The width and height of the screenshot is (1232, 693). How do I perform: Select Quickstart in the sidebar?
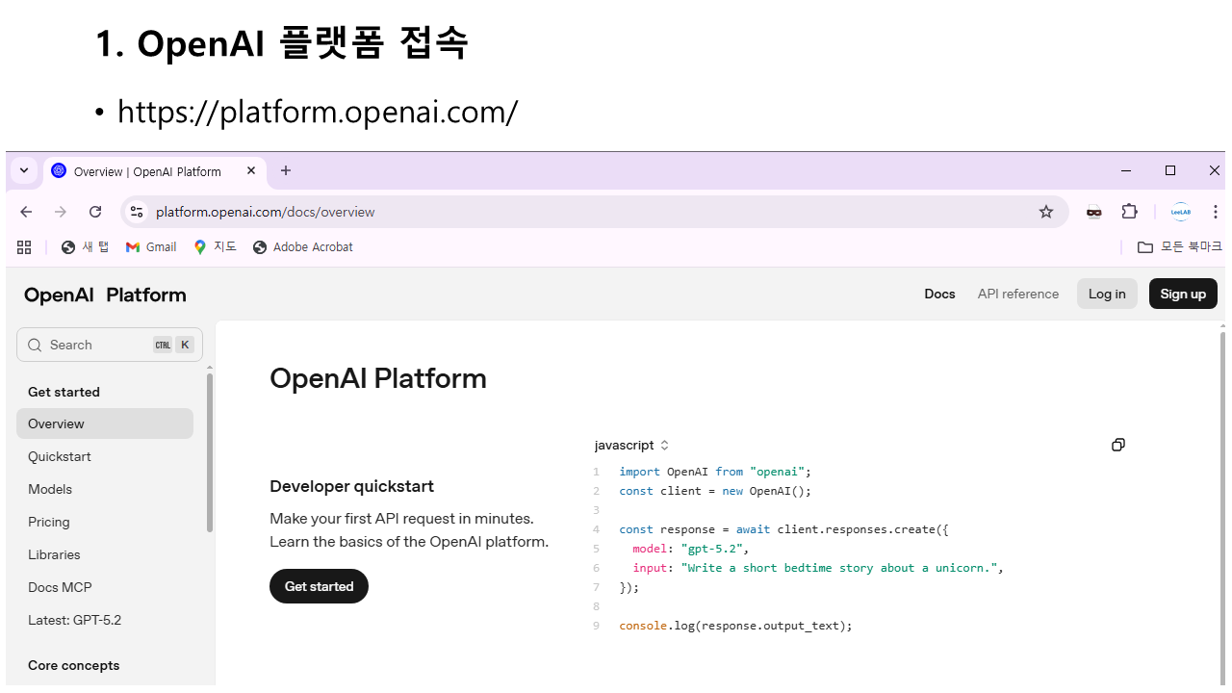point(60,456)
